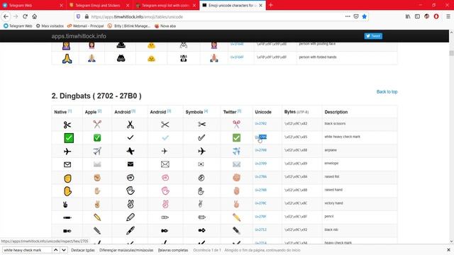Close the find bar
Screen dimensions: 454x255
click(x=448, y=250)
